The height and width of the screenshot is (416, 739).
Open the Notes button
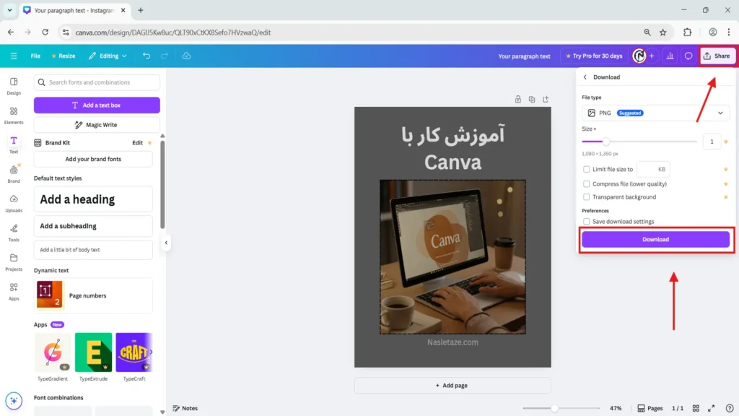tap(185, 408)
